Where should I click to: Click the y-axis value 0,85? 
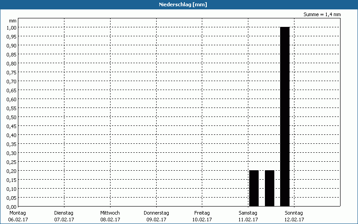coord(12,54)
